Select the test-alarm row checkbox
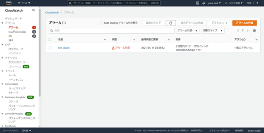This screenshot has width=264, height=133. tap(50, 48)
